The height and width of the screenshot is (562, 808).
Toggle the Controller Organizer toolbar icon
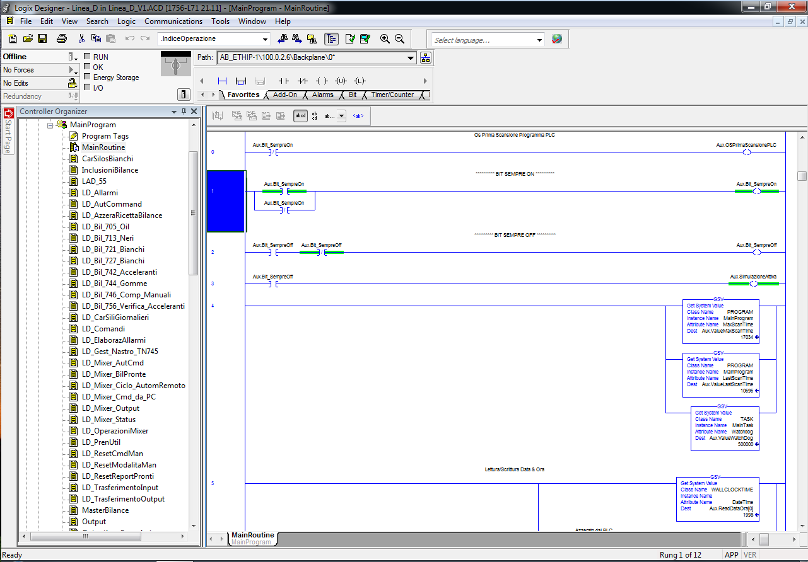click(x=332, y=38)
